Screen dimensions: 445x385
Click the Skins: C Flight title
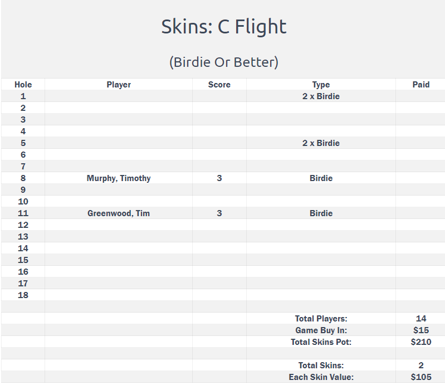224,26
